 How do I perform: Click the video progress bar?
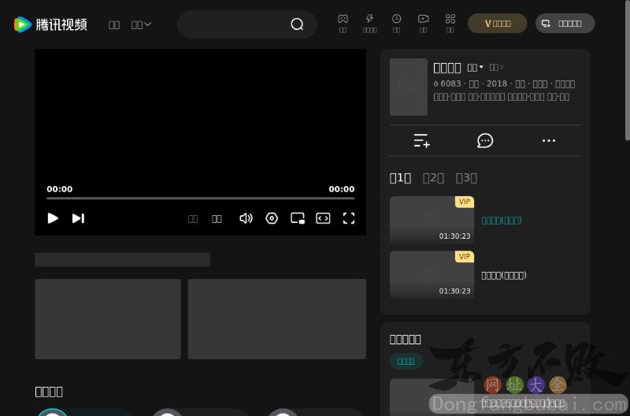pyautogui.click(x=200, y=199)
